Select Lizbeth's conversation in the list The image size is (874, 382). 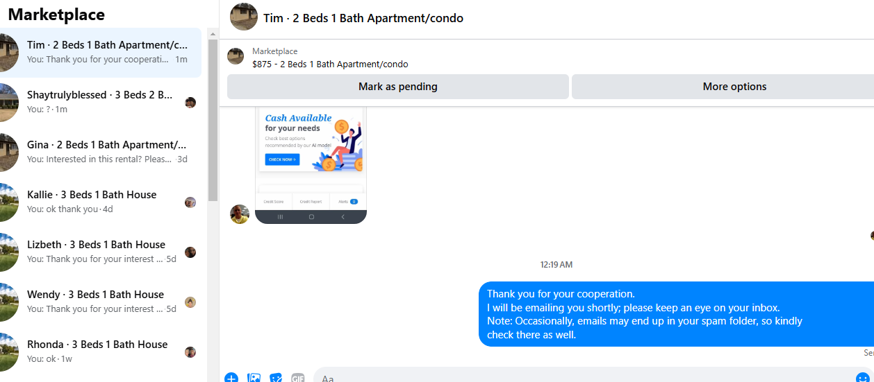[x=101, y=252]
